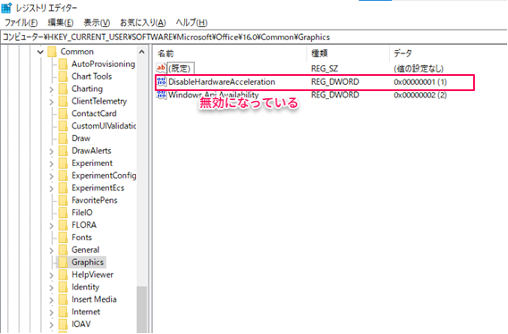Click the 0x00000002 (2) data cell
Image resolution: width=508 pixels, height=334 pixels.
pos(420,95)
